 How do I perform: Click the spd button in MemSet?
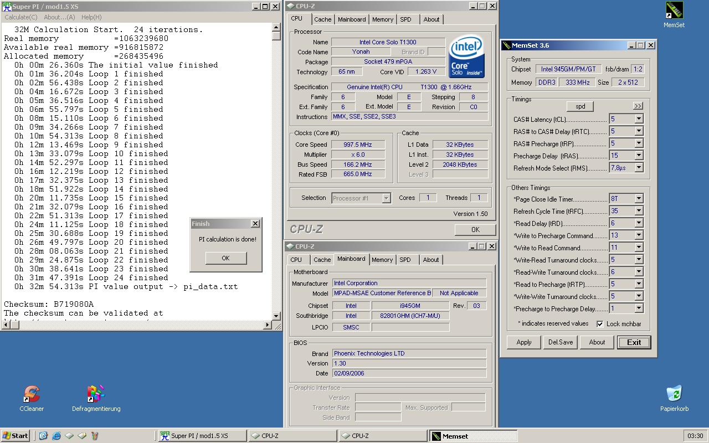click(580, 106)
